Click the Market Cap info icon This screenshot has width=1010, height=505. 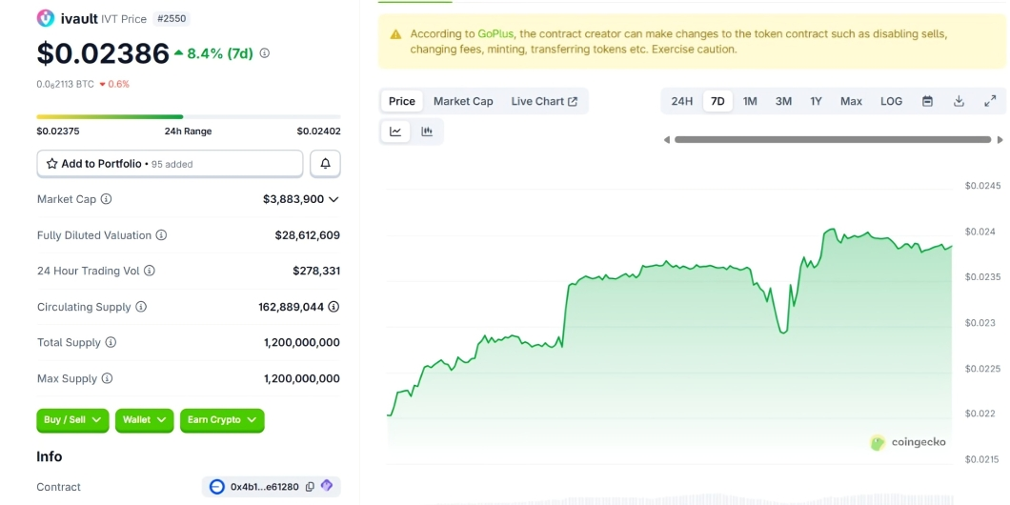(x=107, y=199)
